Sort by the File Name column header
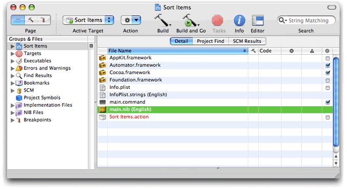 pyautogui.click(x=178, y=51)
